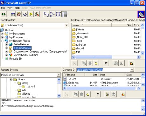Click the hammer tools toolbar icon
146x116 pixels.
coord(37,14)
